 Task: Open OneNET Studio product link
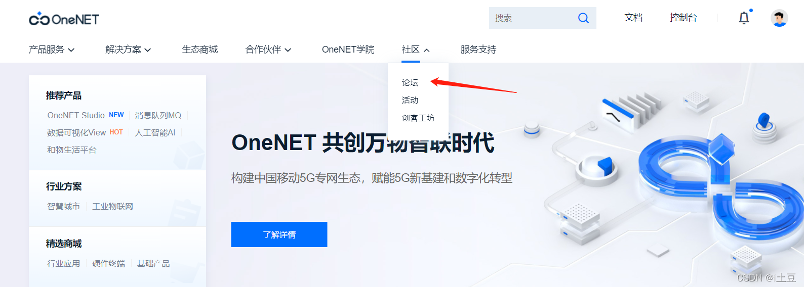76,115
